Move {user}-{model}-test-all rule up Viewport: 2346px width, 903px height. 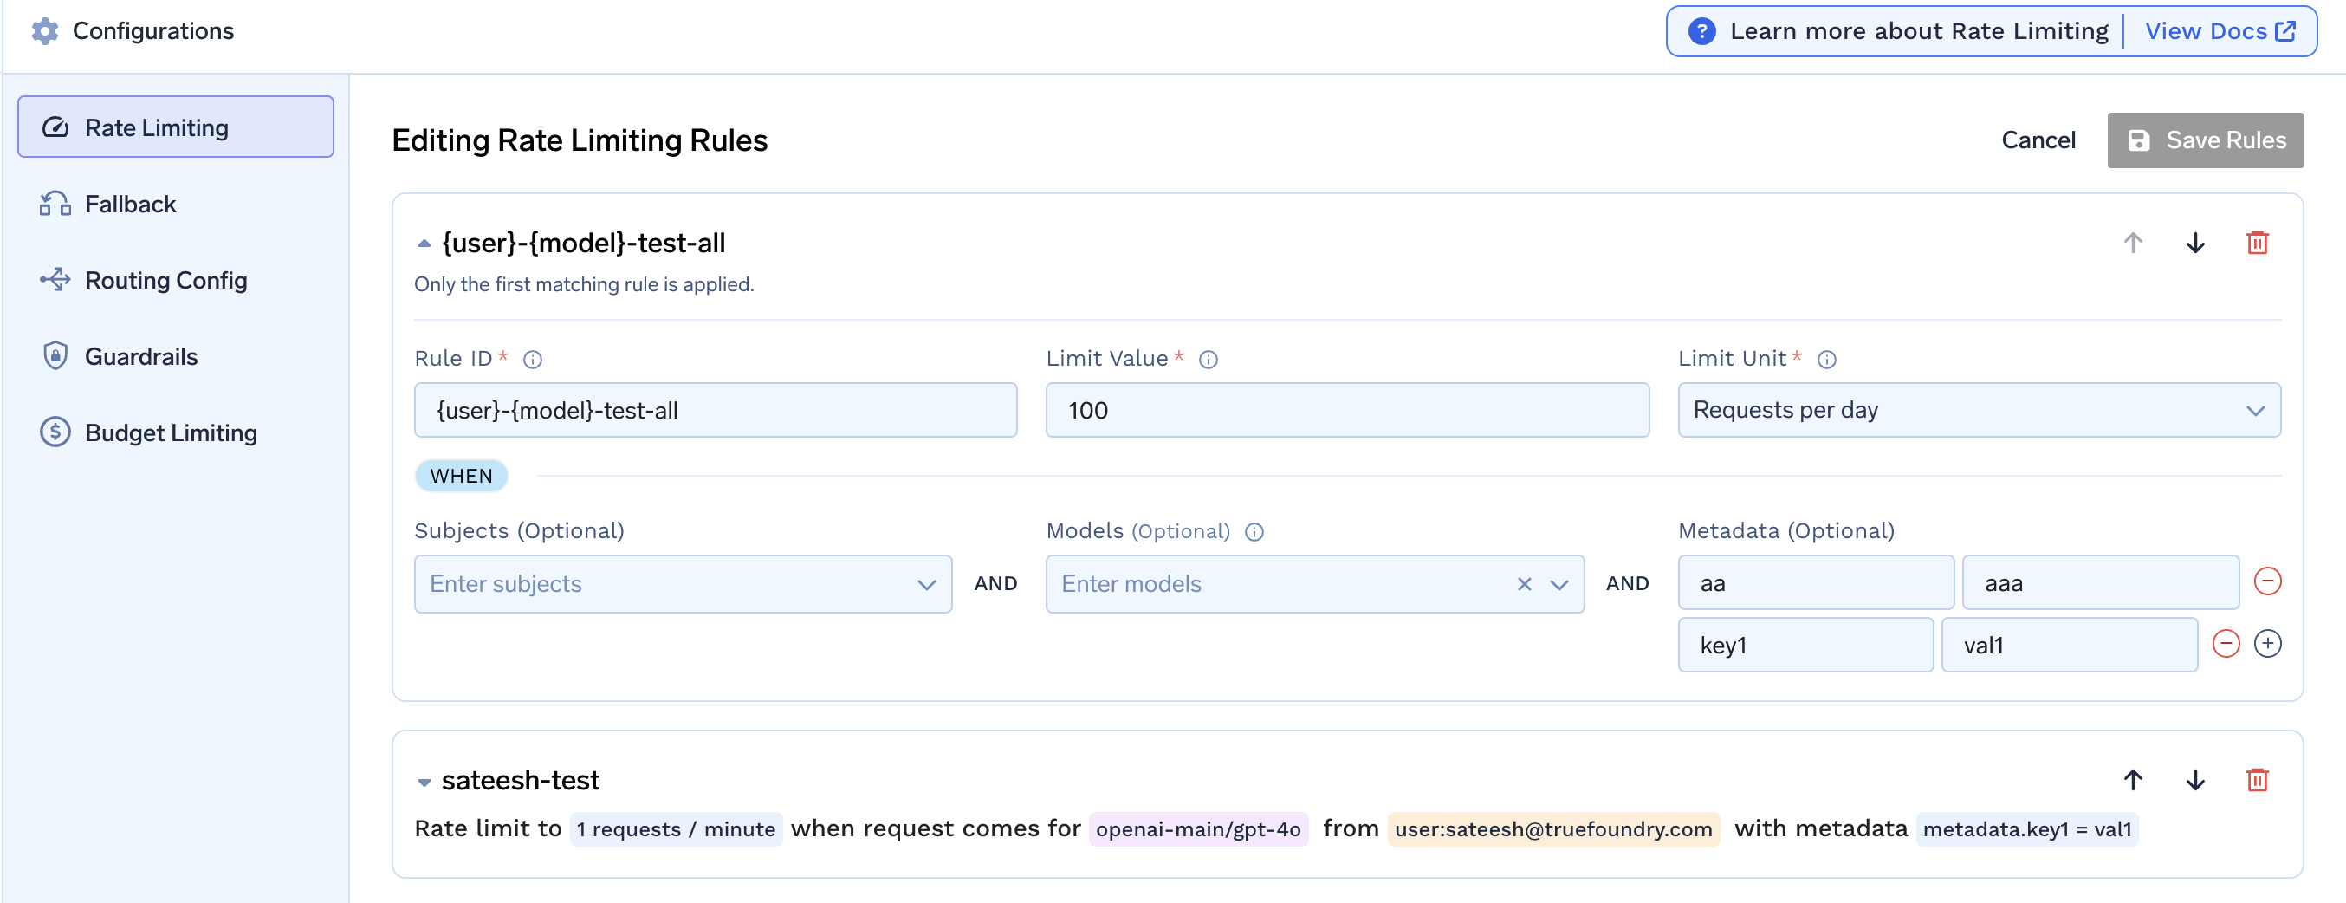click(x=2133, y=244)
